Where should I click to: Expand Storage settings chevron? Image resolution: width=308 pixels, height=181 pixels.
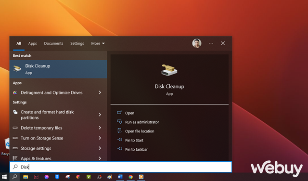click(100, 148)
